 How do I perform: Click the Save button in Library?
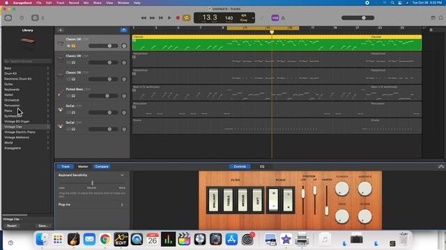[43, 226]
